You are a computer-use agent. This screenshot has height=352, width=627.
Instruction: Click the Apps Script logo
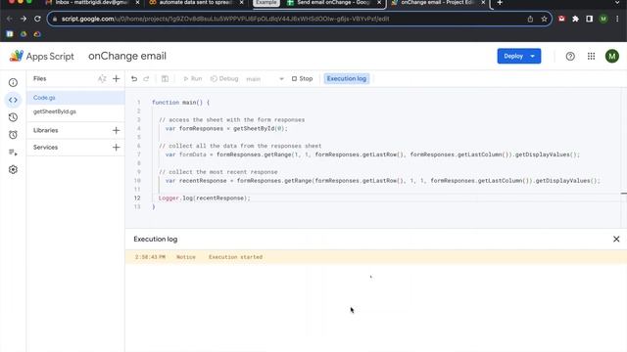(16, 56)
